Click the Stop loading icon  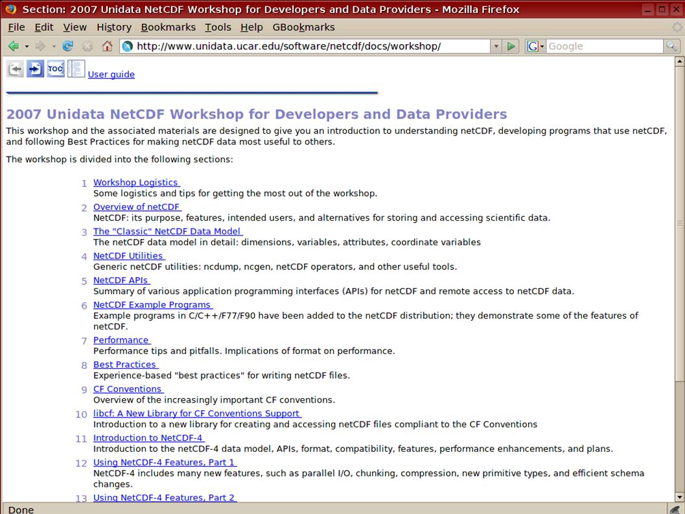point(87,46)
